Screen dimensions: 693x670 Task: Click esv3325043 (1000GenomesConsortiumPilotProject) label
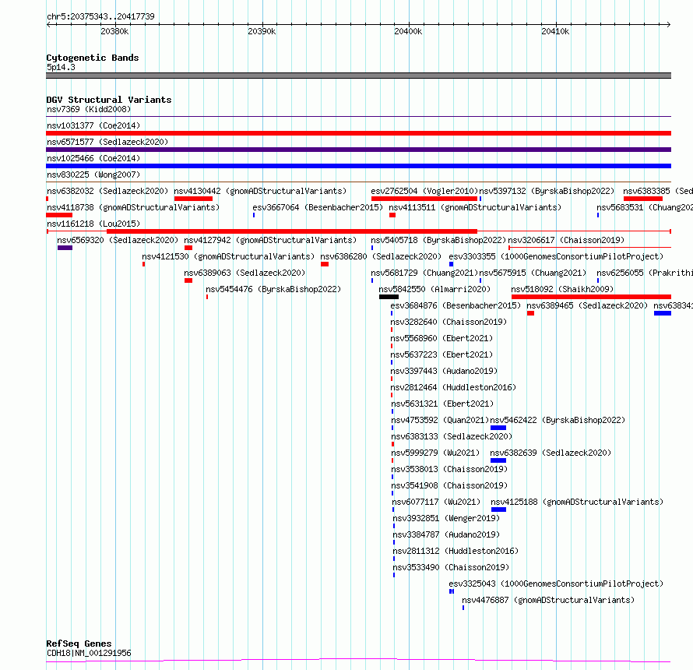(x=556, y=584)
